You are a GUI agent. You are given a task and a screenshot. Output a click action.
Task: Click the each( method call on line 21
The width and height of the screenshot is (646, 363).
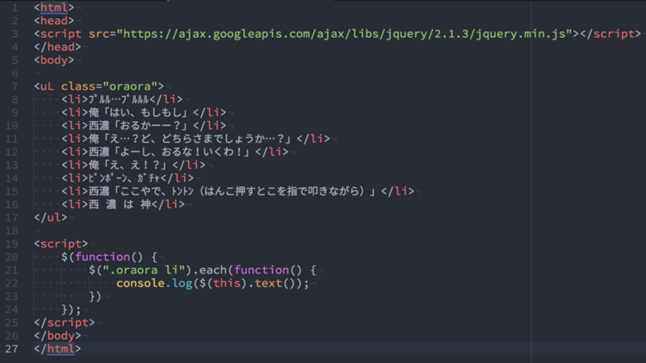pos(216,270)
